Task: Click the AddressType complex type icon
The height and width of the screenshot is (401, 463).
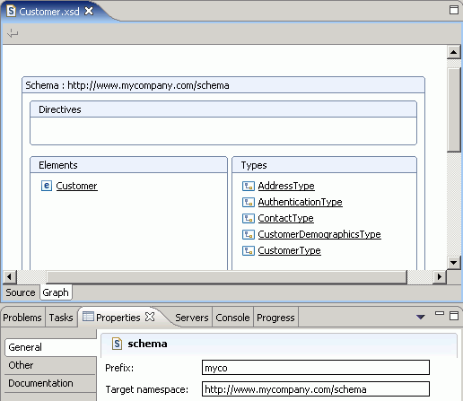Action: [x=249, y=186]
